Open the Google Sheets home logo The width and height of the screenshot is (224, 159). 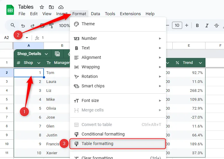[x=10, y=10]
